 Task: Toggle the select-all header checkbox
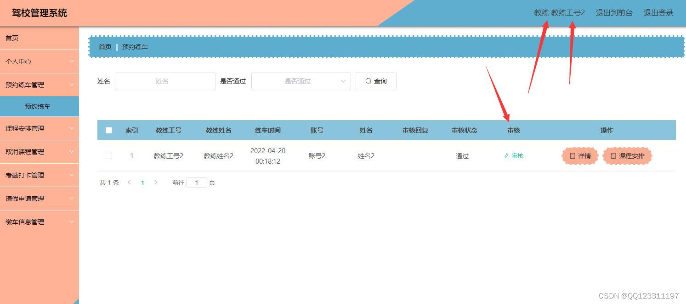point(109,130)
